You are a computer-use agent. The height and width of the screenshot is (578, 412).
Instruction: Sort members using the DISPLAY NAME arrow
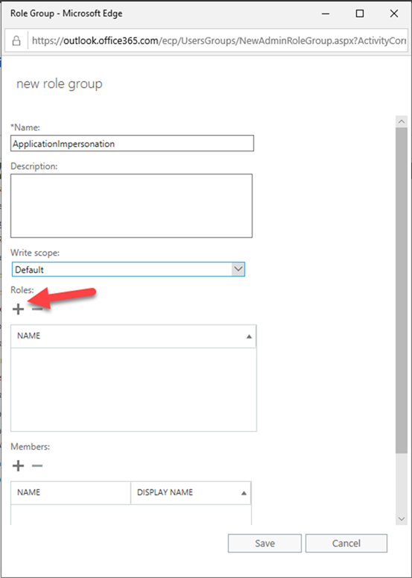coord(244,493)
